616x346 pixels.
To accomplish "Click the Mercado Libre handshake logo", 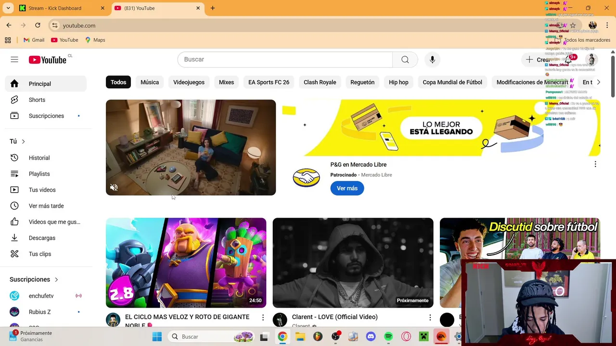I will click(306, 178).
